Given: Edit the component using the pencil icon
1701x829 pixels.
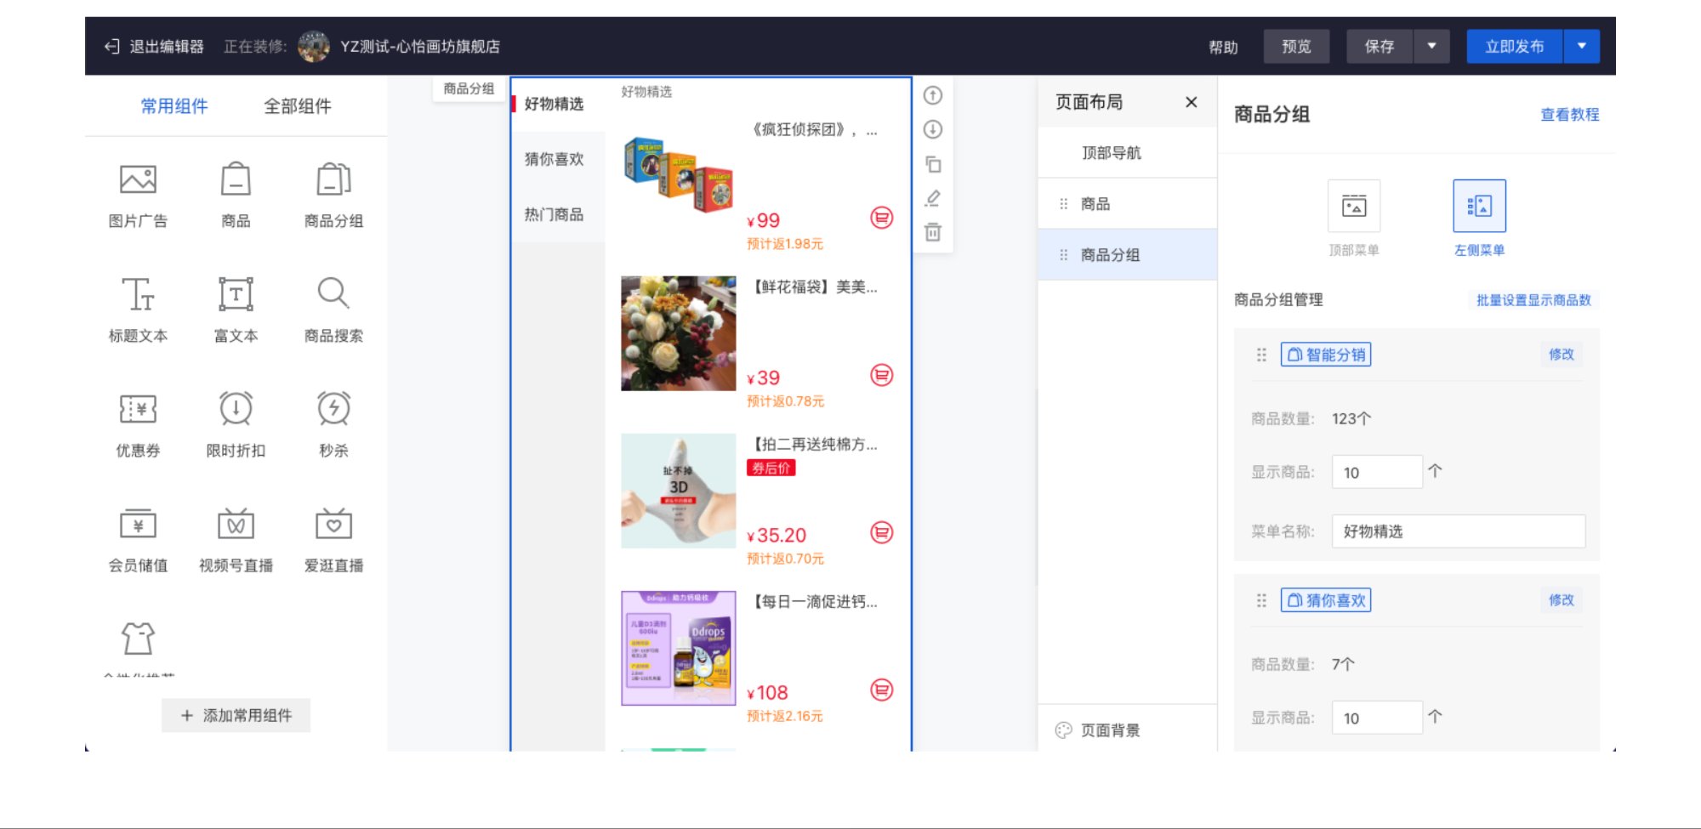Looking at the screenshot, I should click(x=932, y=198).
